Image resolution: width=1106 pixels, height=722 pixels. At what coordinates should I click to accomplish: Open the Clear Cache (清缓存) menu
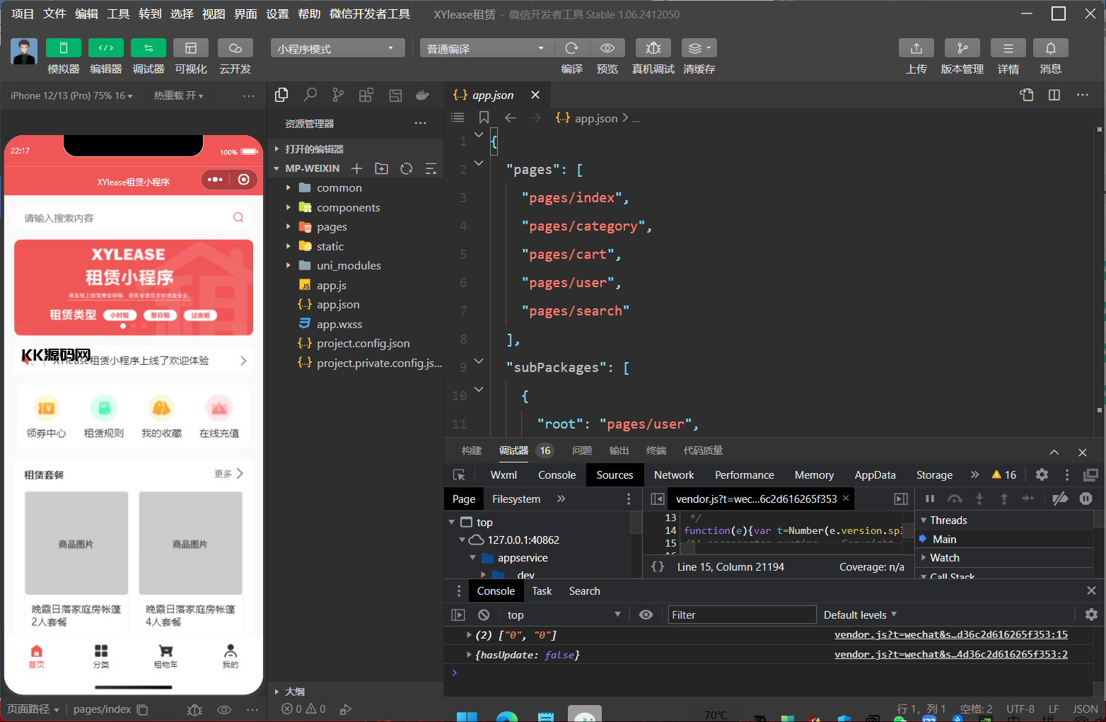[699, 48]
